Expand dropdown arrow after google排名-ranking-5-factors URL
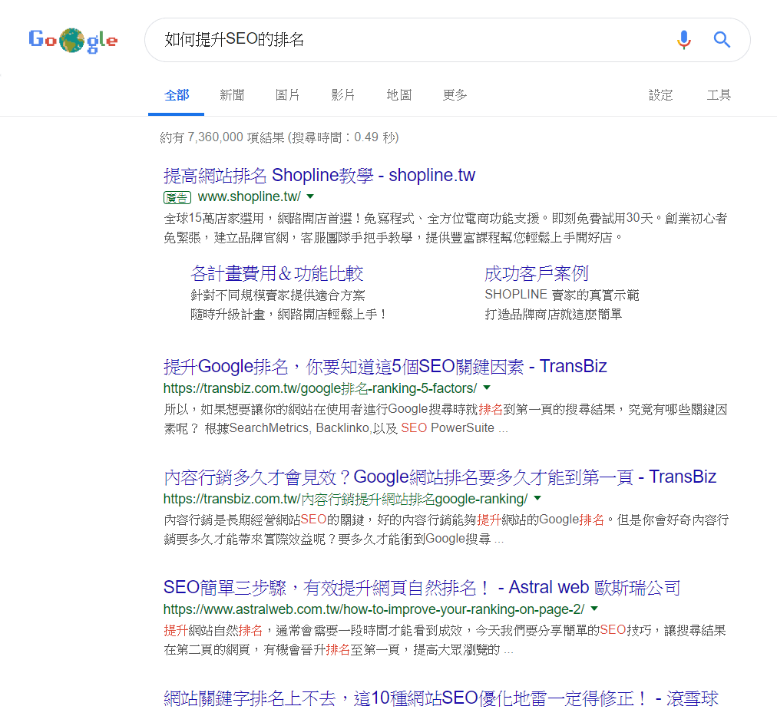 (x=487, y=388)
